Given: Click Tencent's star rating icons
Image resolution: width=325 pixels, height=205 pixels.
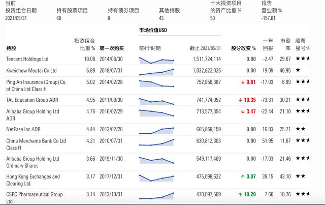Looking at the screenshot, I should 303,58.
